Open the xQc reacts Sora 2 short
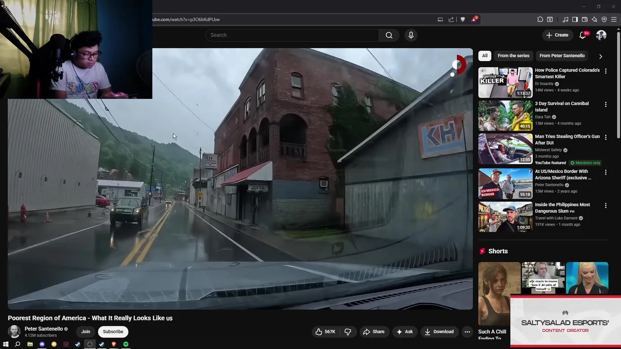Image resolution: width=621 pixels, height=349 pixels. click(543, 278)
